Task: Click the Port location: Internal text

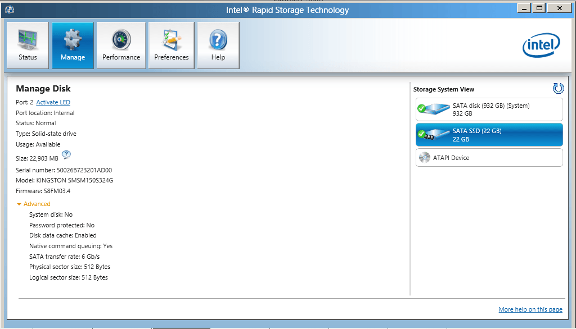Action: pos(45,113)
